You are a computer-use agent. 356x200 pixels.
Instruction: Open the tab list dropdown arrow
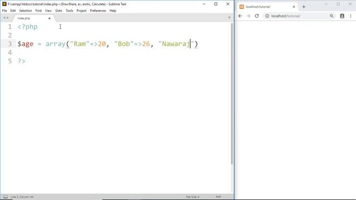coord(229,18)
